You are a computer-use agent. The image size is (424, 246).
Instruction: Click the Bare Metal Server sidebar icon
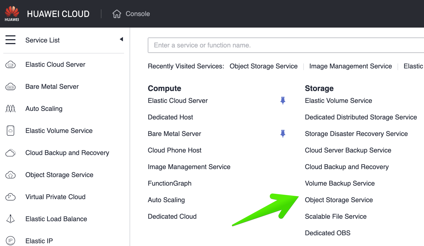pyautogui.click(x=10, y=87)
